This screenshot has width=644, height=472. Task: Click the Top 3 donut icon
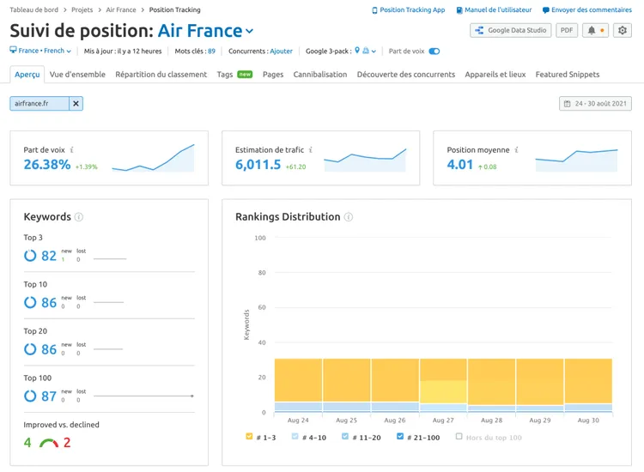[30, 256]
